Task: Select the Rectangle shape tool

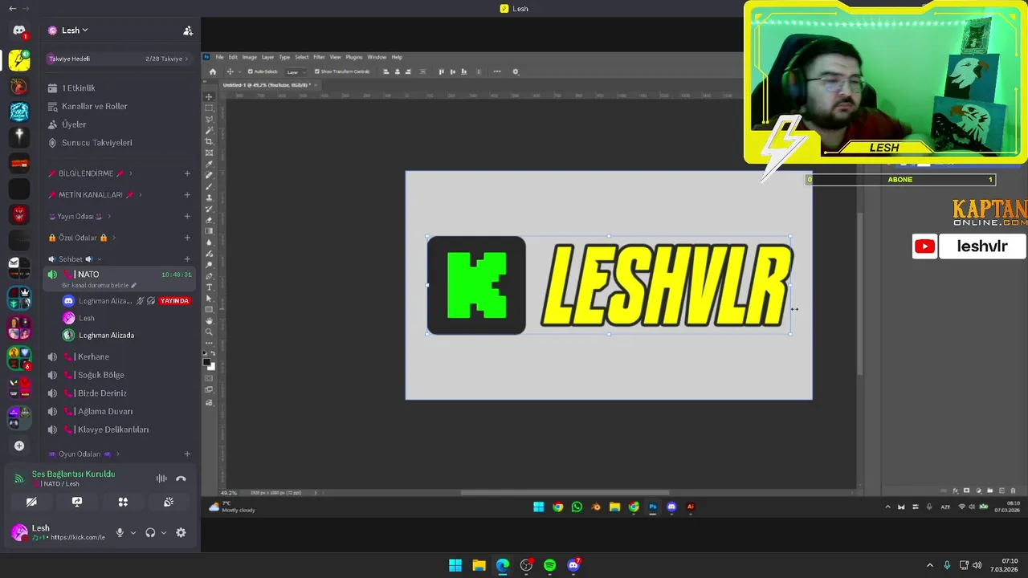Action: click(x=209, y=309)
